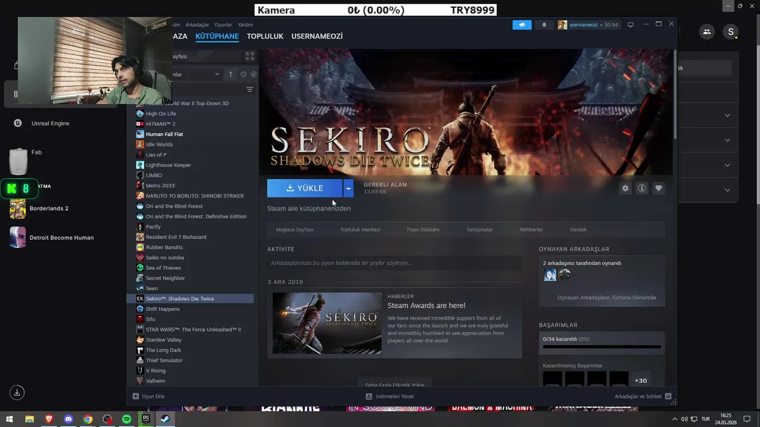Image resolution: width=760 pixels, height=427 pixels.
Task: Toggle library grid view icon
Action: click(x=250, y=56)
